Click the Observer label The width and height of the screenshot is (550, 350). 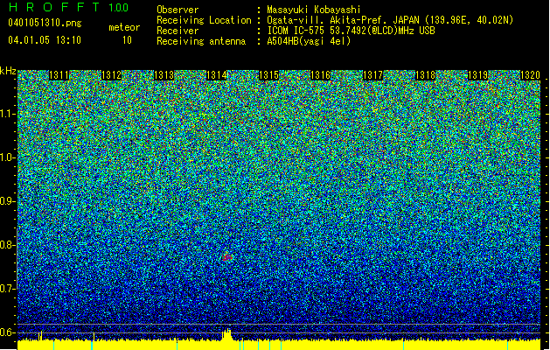178,10
